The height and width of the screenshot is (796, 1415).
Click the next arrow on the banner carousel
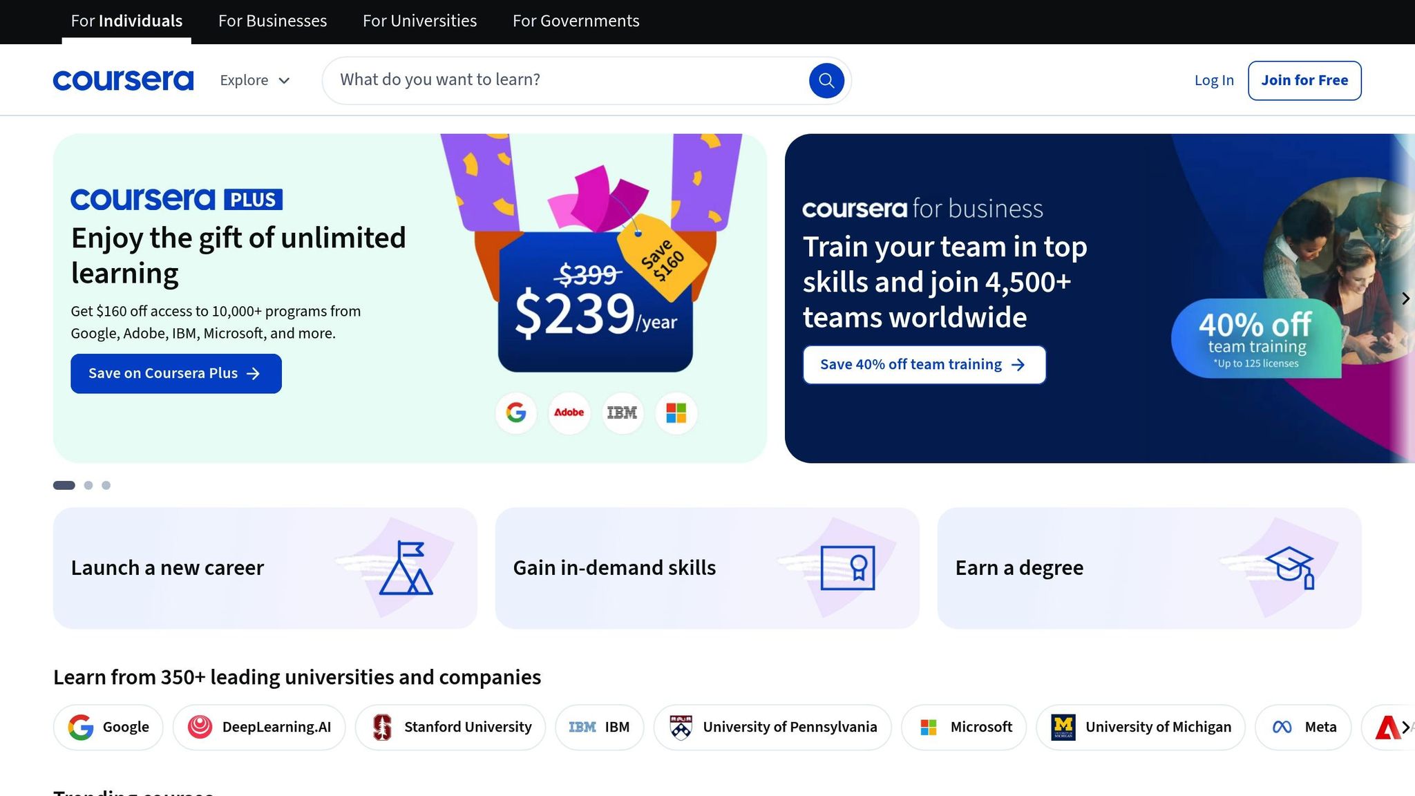coord(1406,298)
